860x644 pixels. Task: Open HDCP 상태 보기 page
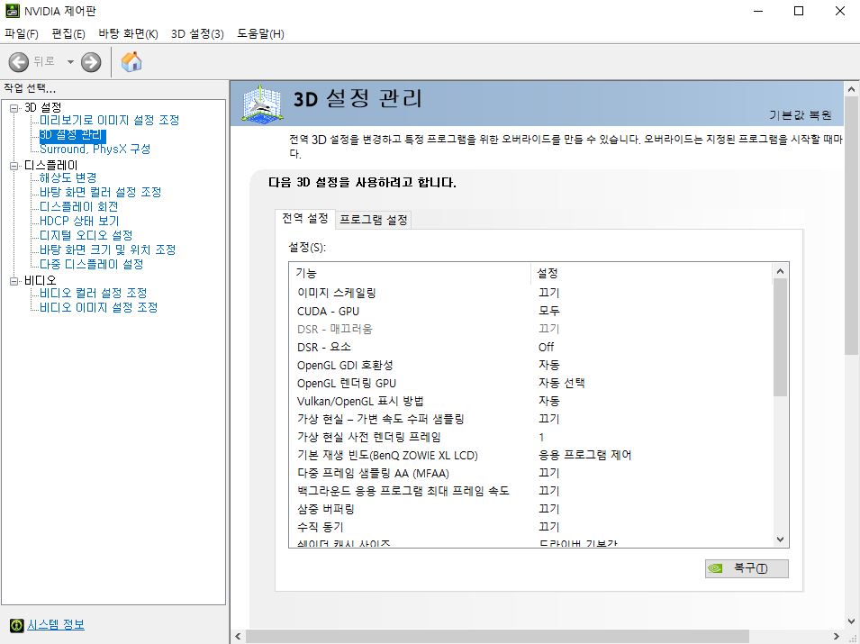[x=79, y=221]
